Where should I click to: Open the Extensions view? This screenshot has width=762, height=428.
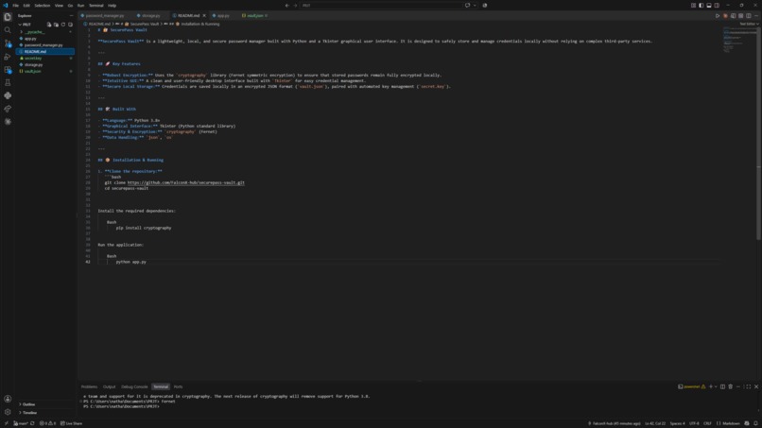(x=8, y=70)
